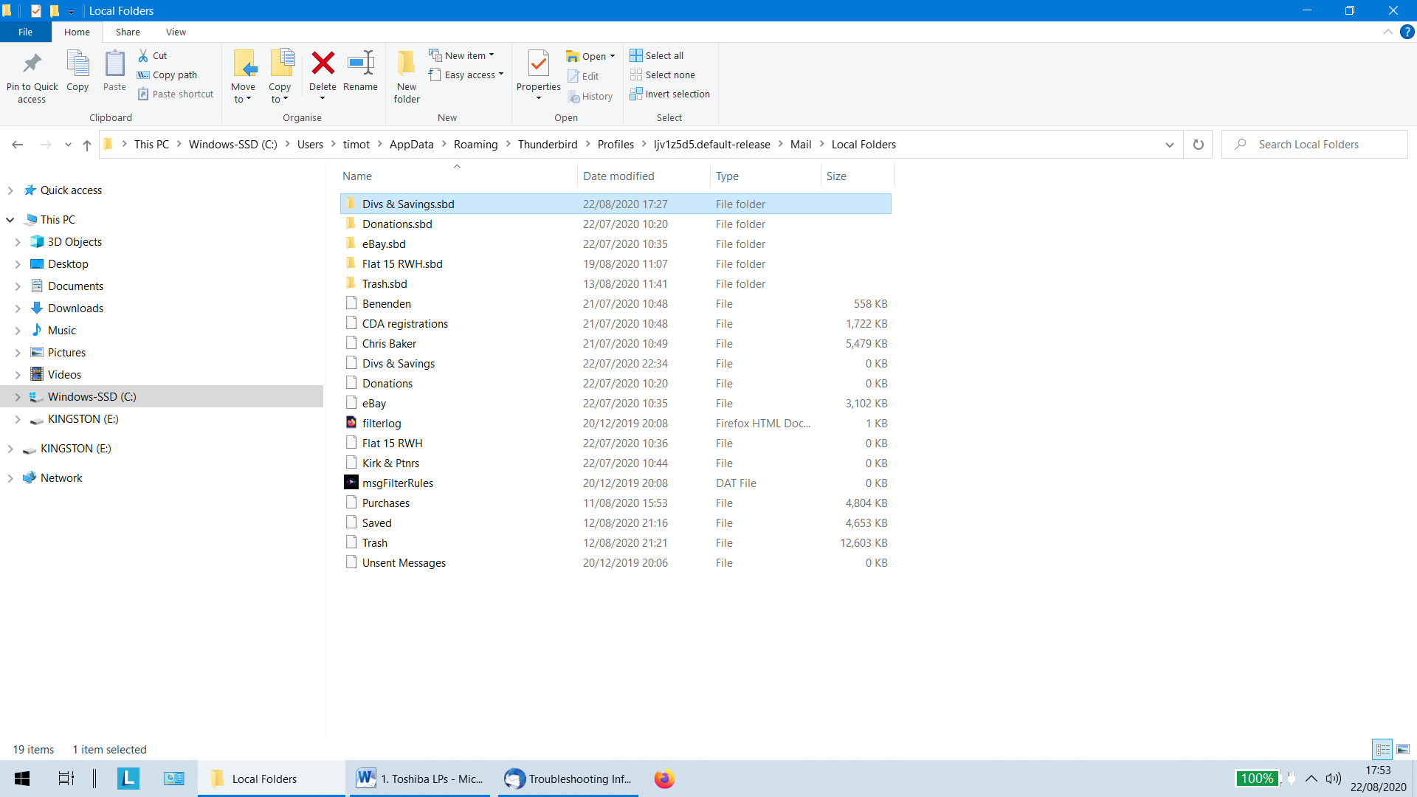The width and height of the screenshot is (1417, 797).
Task: Open Toshiba LPs Word taskbar window
Action: (x=420, y=779)
